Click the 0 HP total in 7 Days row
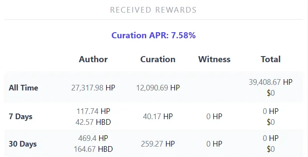Screen dimensions: 308x157 click(x=271, y=111)
